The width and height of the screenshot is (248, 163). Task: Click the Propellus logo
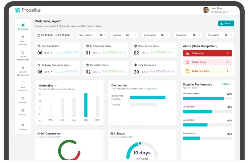coord(28,10)
